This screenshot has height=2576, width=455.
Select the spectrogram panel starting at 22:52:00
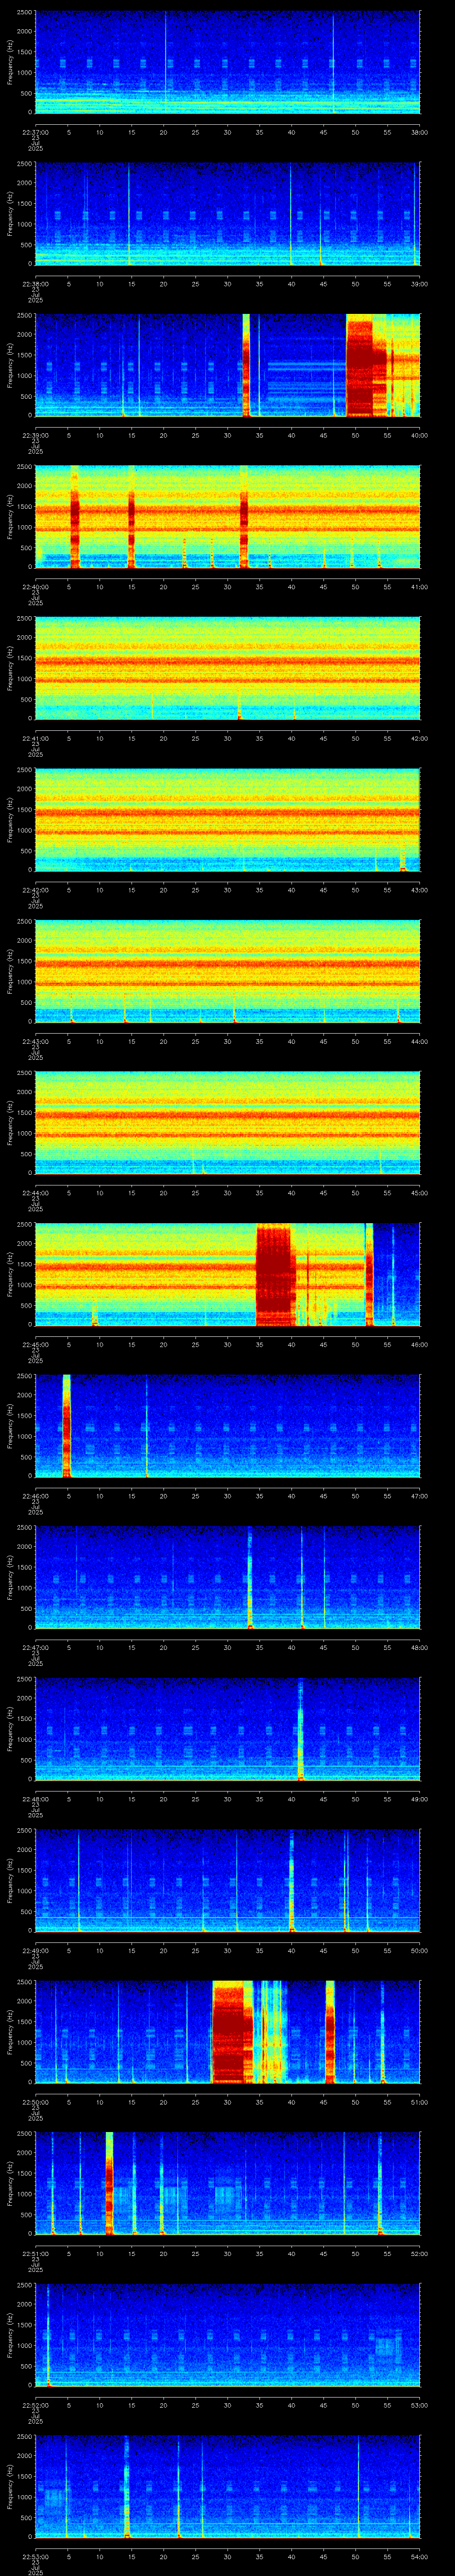pos(227,2336)
